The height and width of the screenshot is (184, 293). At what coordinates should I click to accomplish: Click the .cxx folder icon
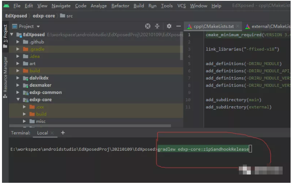[x=32, y=107]
